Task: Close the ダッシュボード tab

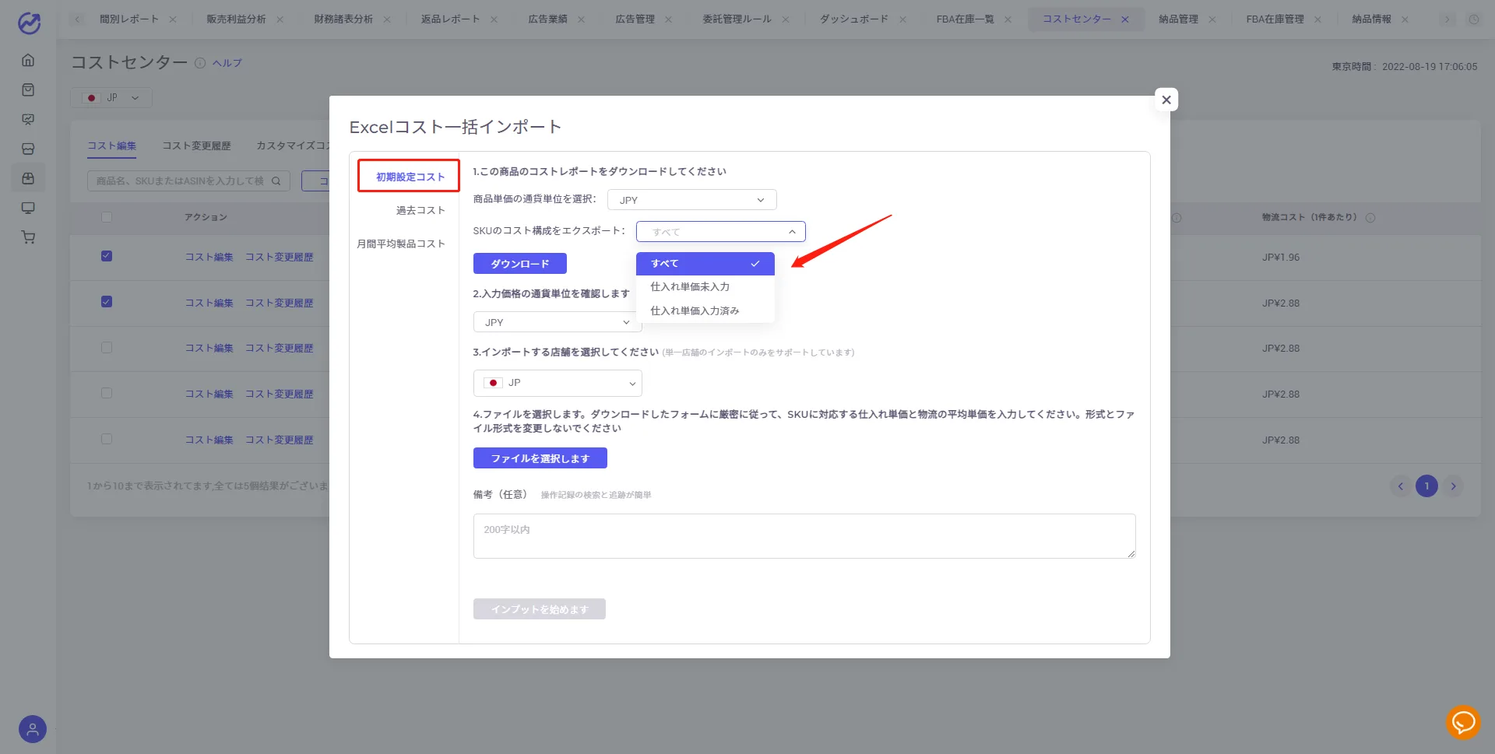Action: 902,19
